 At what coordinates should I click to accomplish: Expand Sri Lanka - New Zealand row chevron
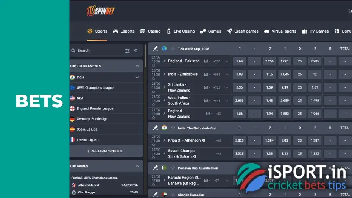tap(227, 88)
